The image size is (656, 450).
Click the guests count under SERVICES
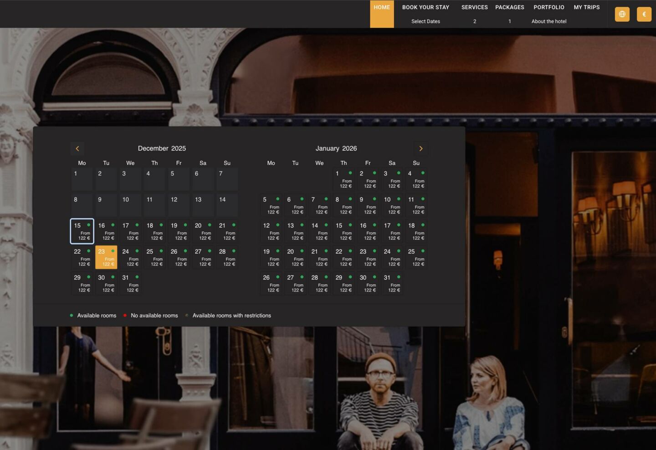tap(474, 21)
